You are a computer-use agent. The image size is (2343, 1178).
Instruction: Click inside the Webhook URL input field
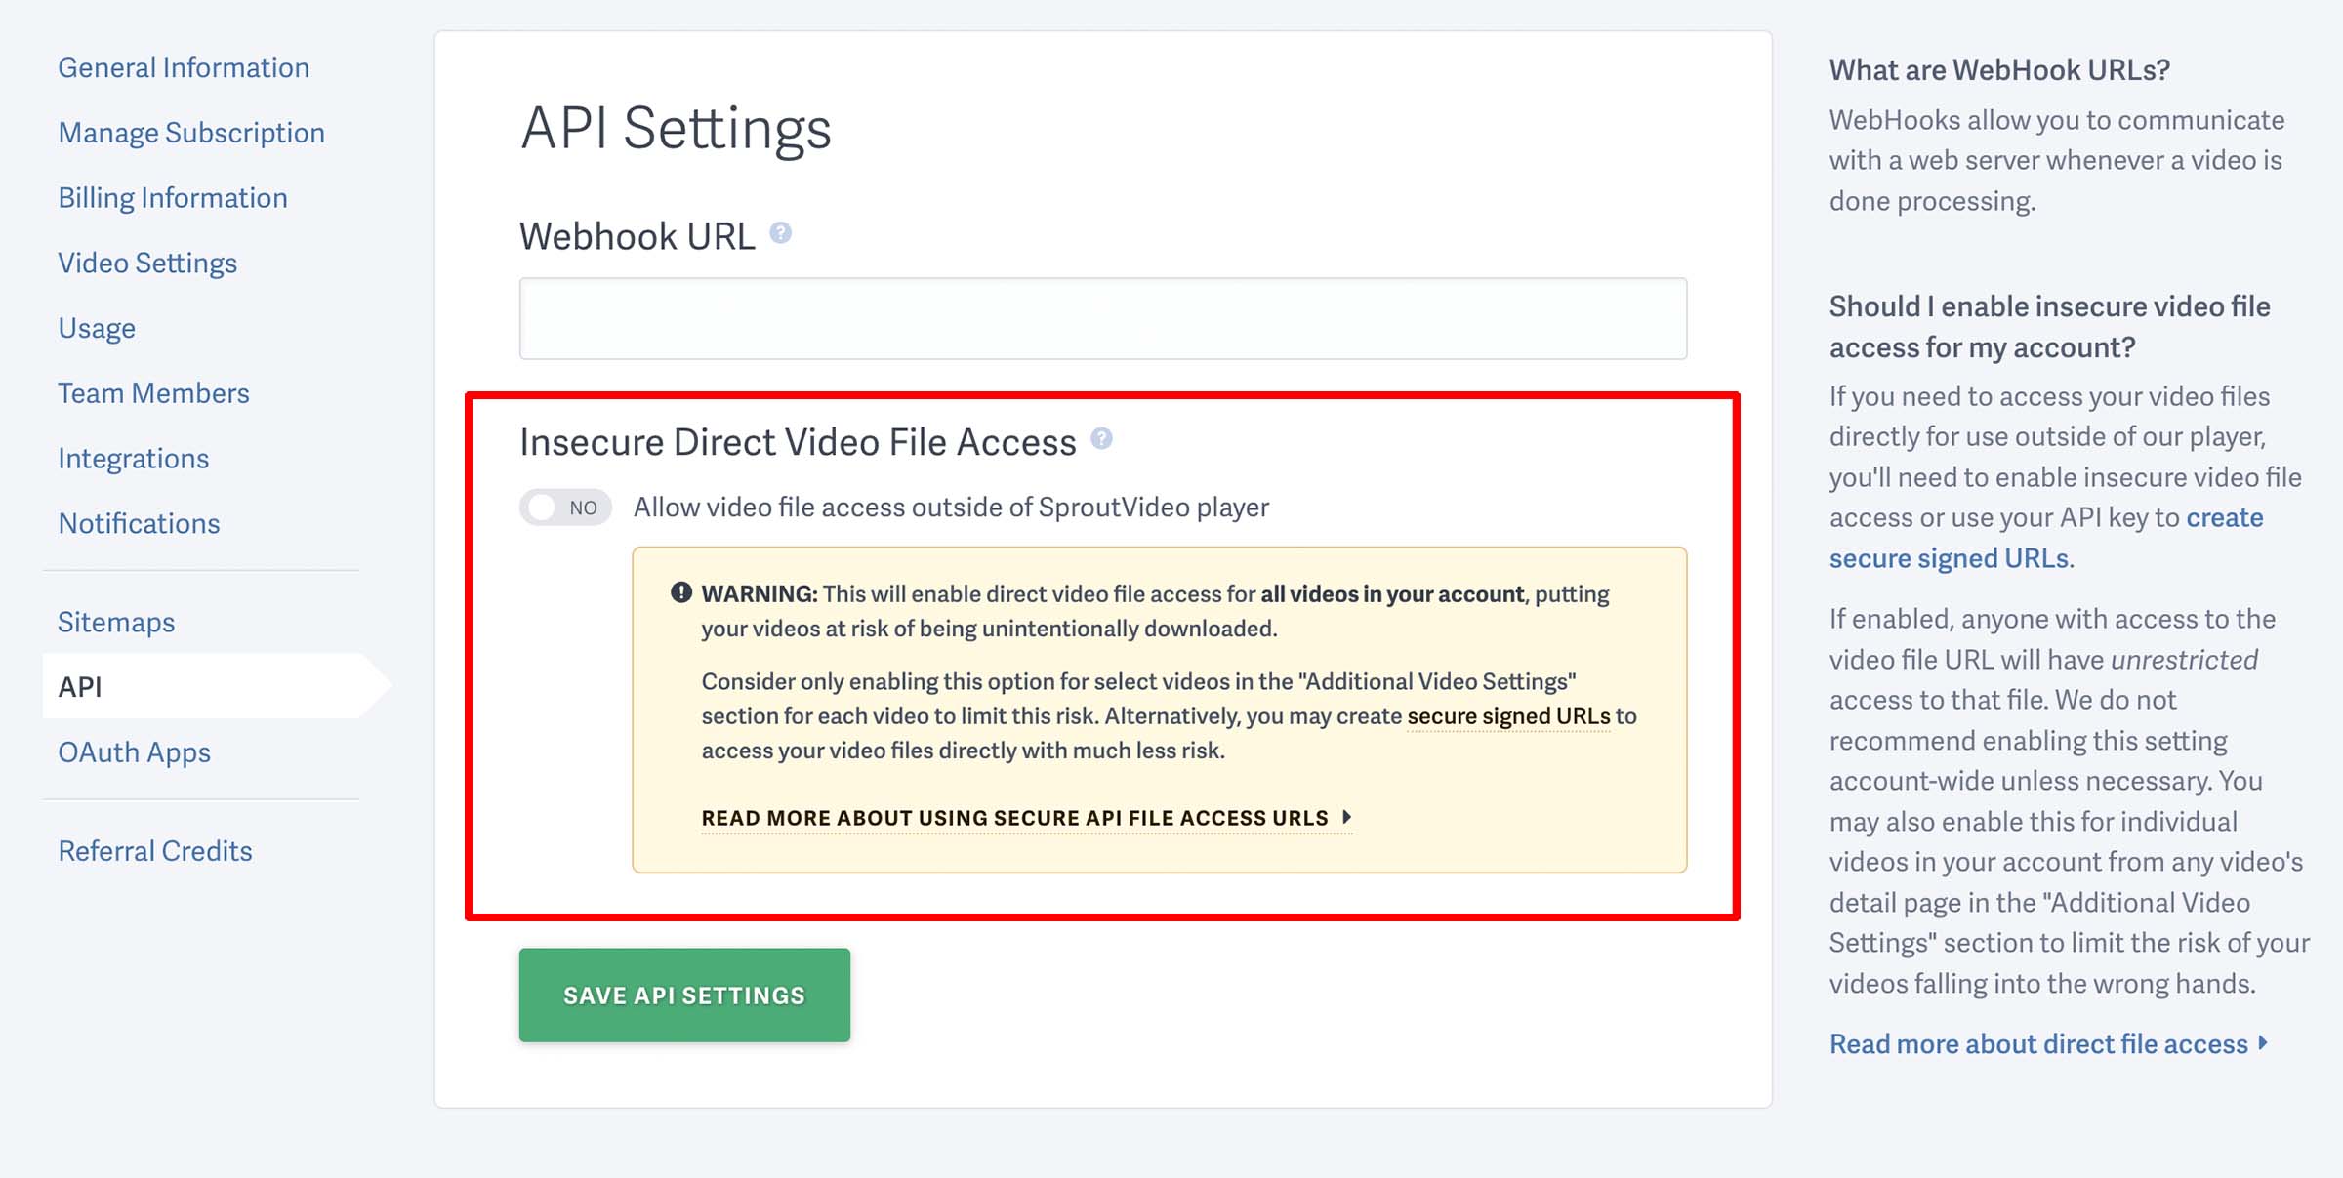[1102, 318]
